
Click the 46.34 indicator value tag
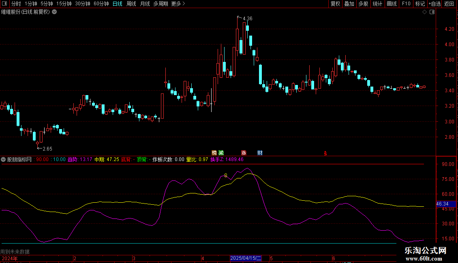coord(445,204)
